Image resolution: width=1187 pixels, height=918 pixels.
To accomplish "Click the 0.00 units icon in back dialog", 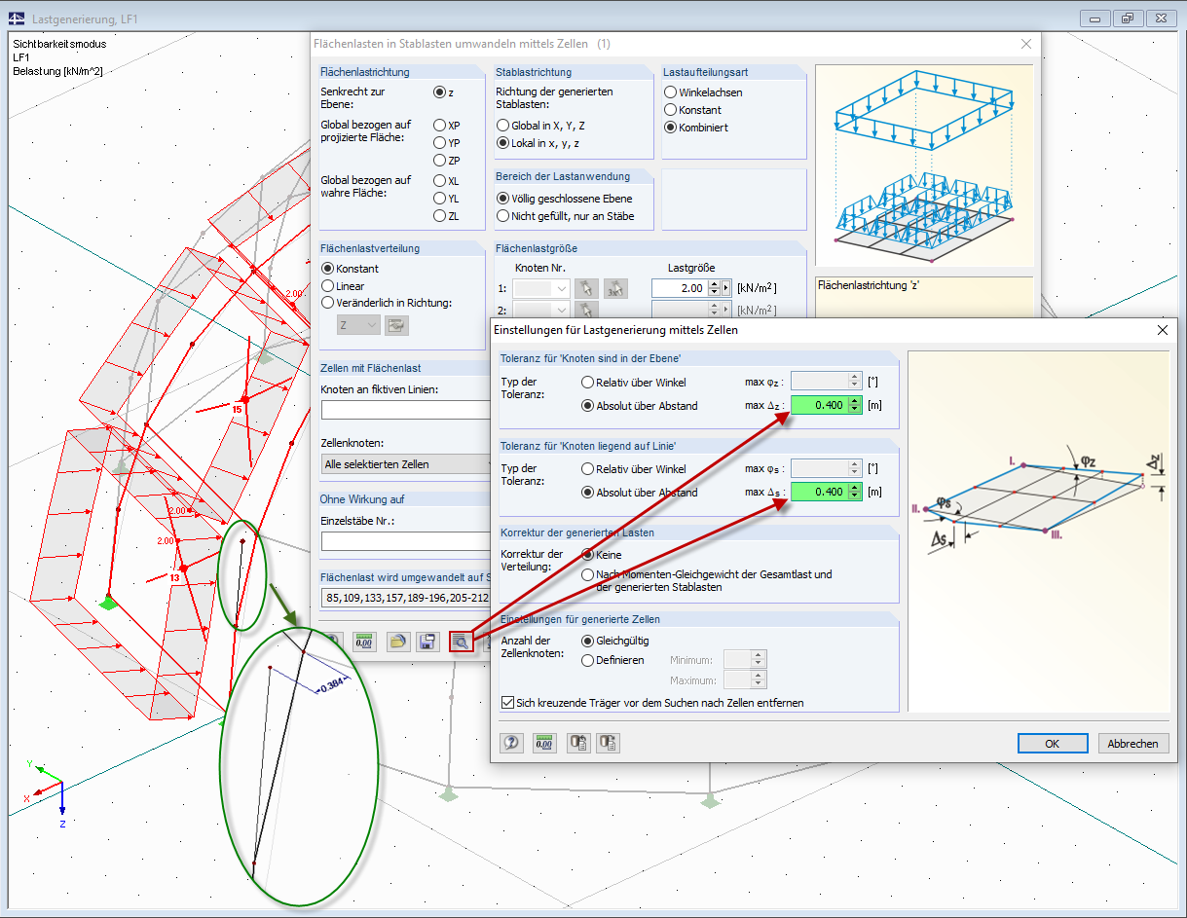I will pos(364,642).
